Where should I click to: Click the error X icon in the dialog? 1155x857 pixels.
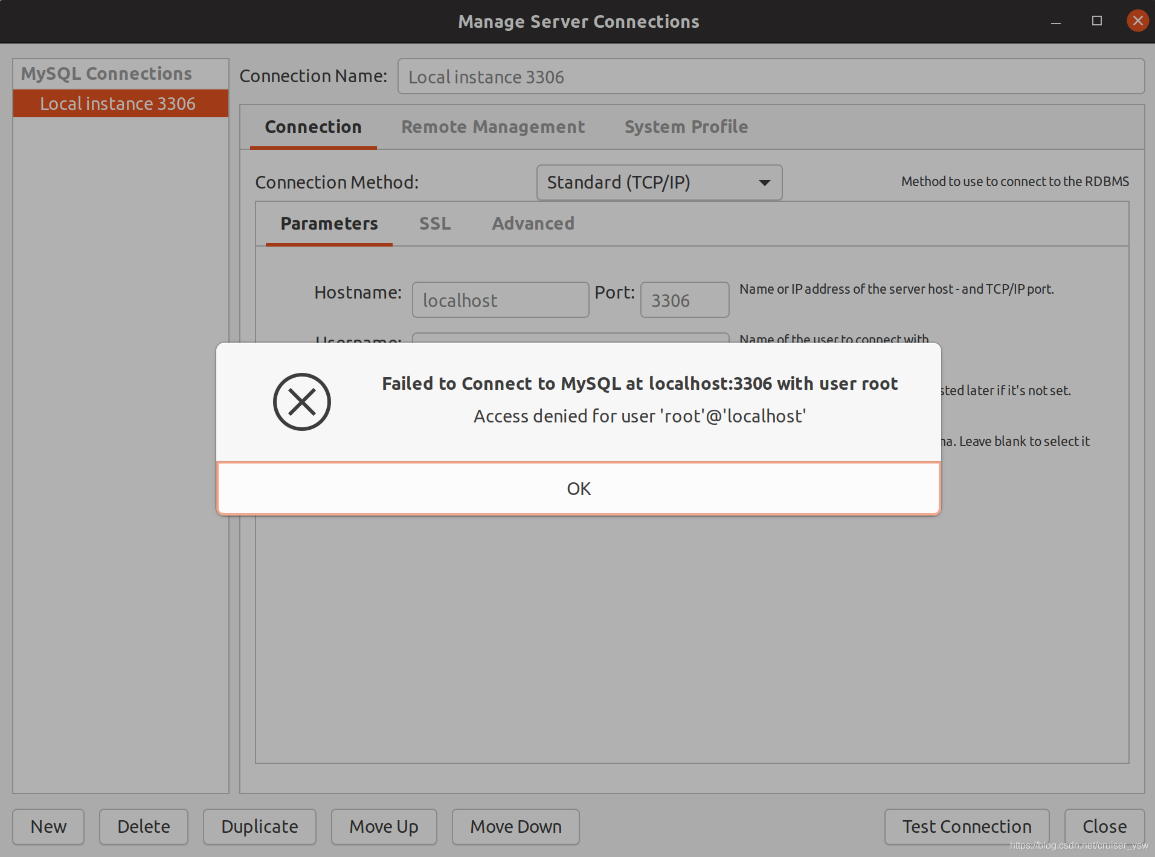click(301, 402)
